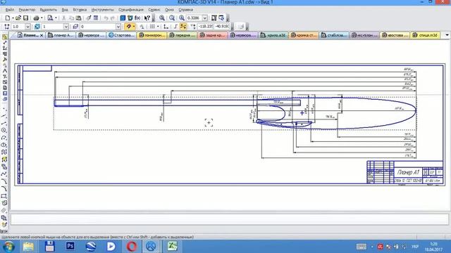Image resolution: width=451 pixels, height=253 pixels.
Task: Toggle the local coordinate system icon
Action: (x=192, y=27)
